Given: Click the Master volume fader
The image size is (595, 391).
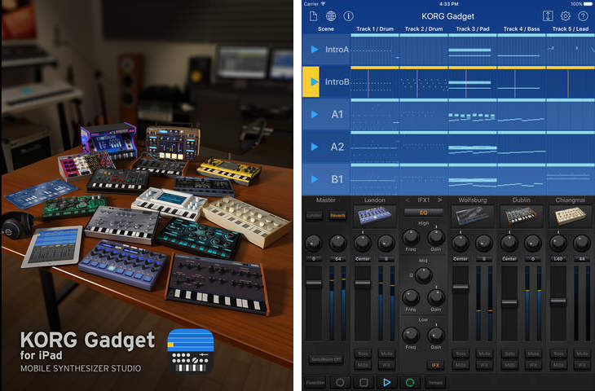Looking at the screenshot, I should coord(314,283).
